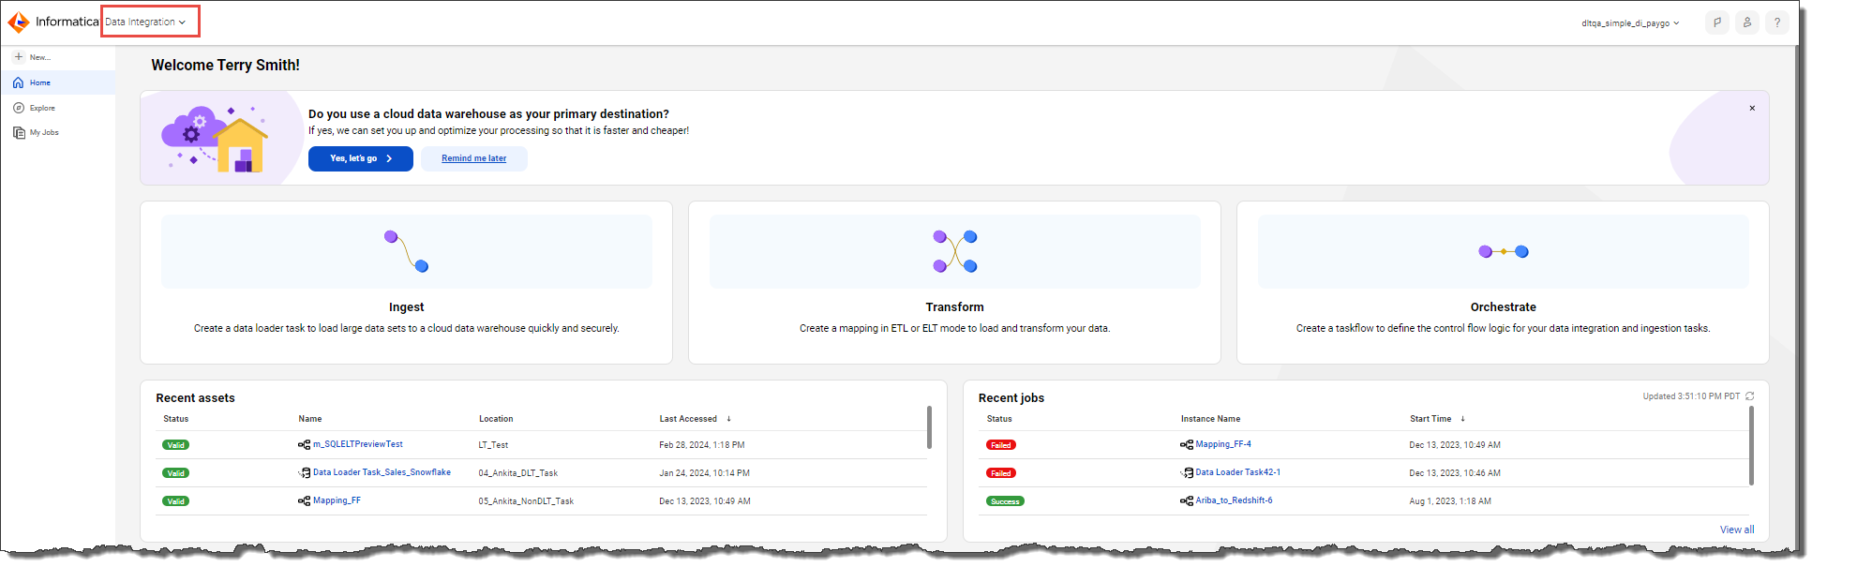Viewport: 1857px width, 567px height.
Task: Click the Home house icon
Action: click(x=19, y=82)
